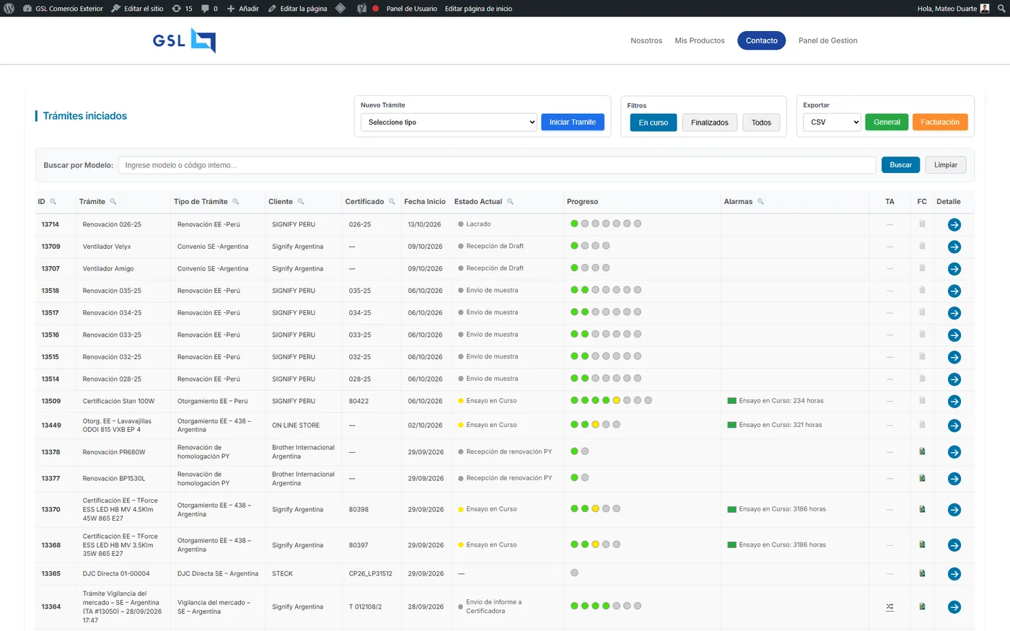
Task: Open the green FC document for row 13378
Action: click(922, 451)
